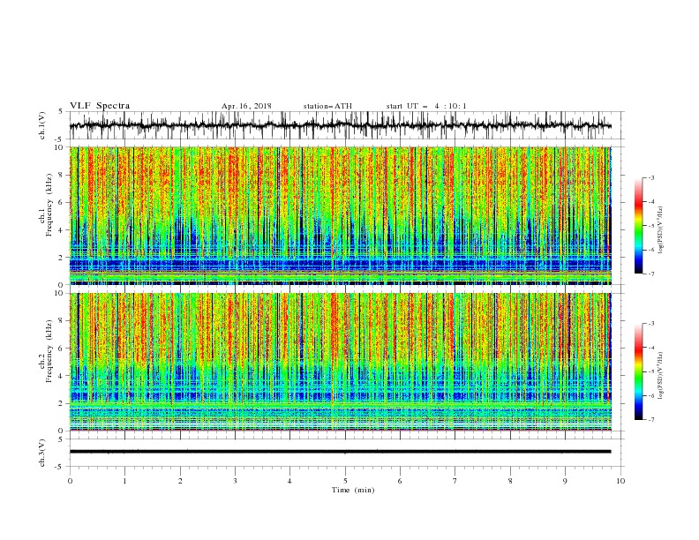Click the "ch.1(V)" waveform axis label

point(41,125)
